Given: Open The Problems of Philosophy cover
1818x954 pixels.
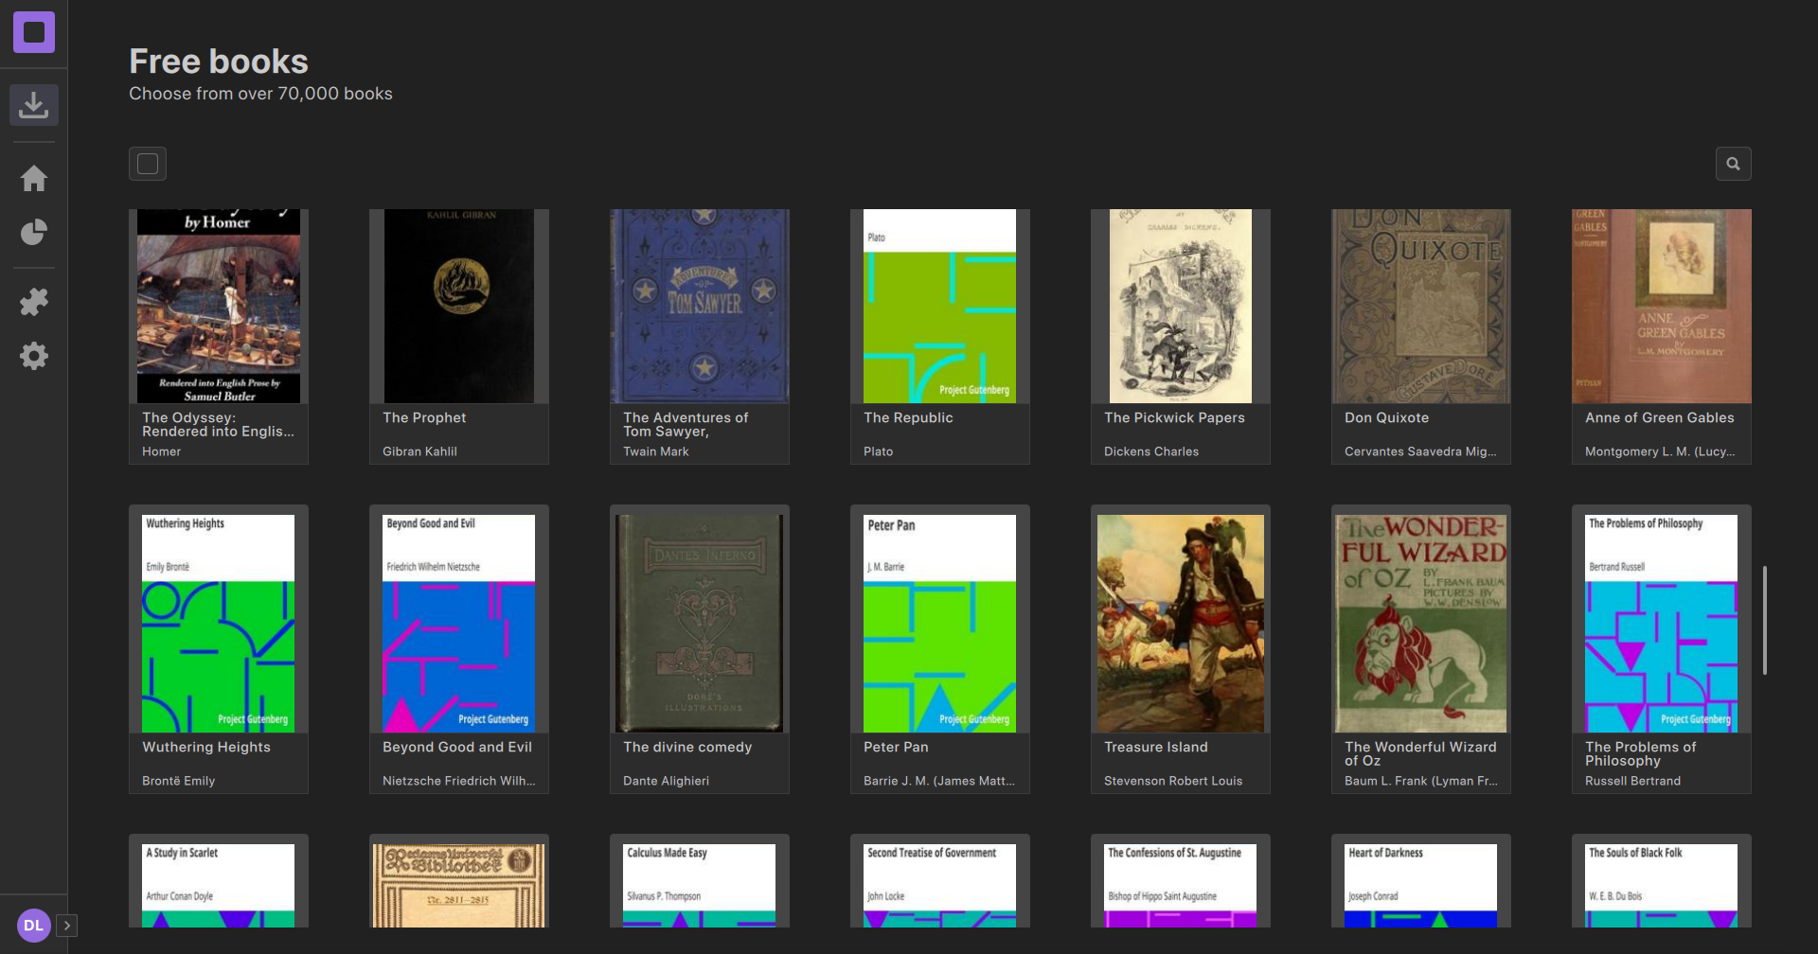Looking at the screenshot, I should [x=1662, y=624].
